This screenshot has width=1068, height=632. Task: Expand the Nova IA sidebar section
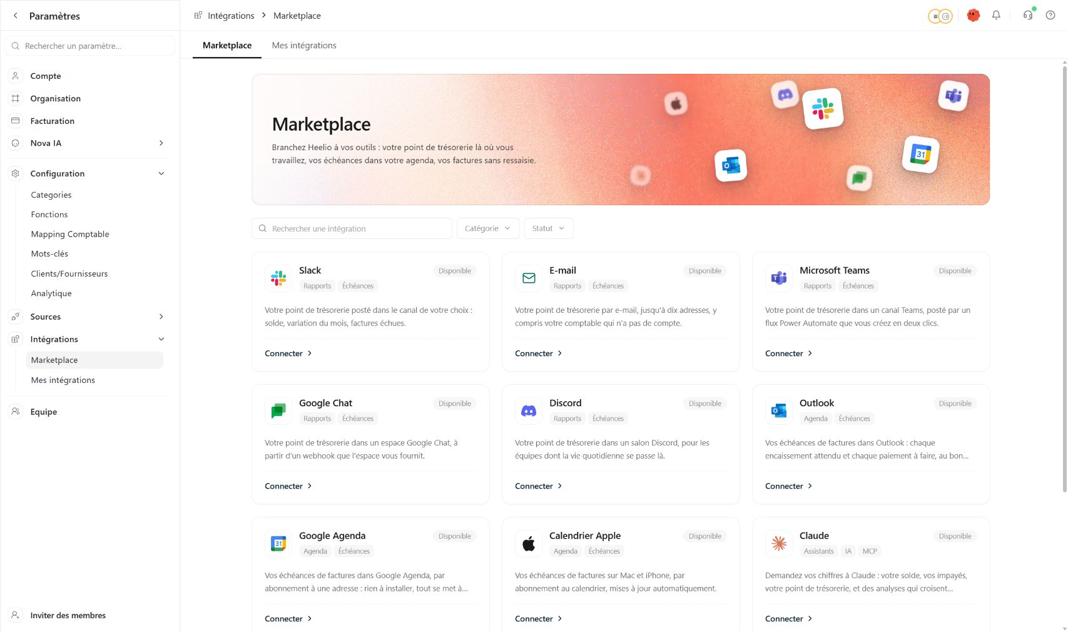click(x=161, y=143)
